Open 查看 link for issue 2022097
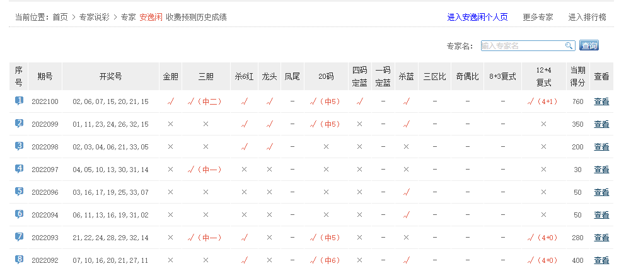 click(x=601, y=170)
